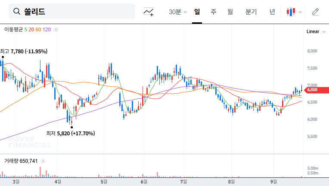Select the 60-day moving average value

click(x=38, y=30)
